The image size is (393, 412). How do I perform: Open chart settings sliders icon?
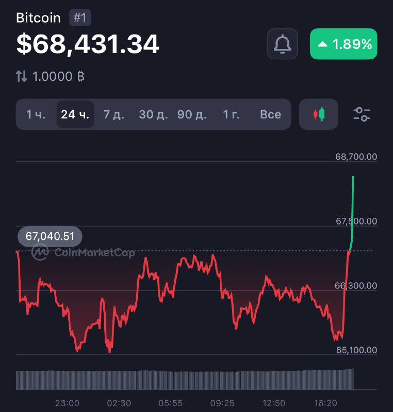pyautogui.click(x=362, y=114)
